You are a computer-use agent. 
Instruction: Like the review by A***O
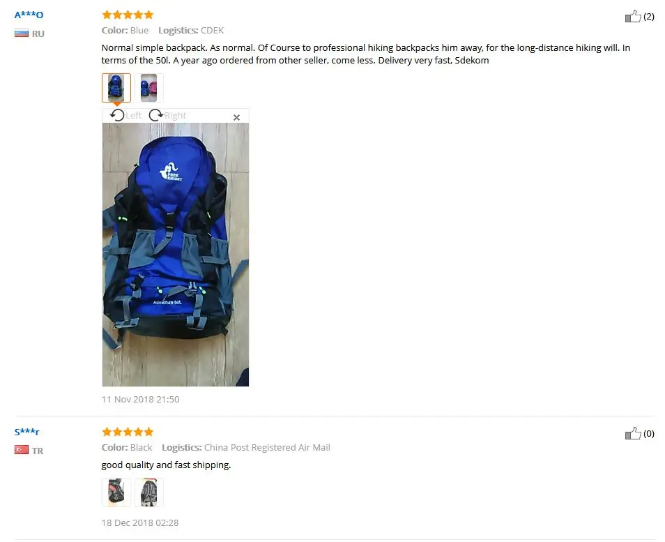633,16
